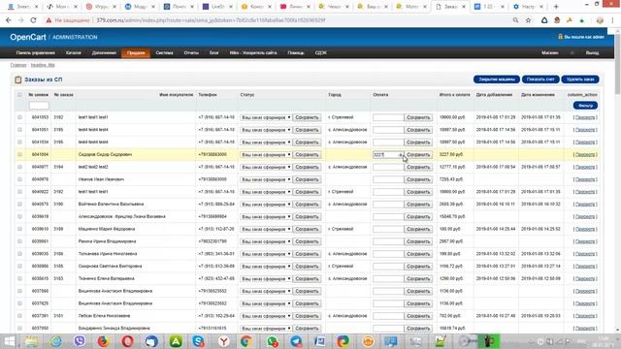This screenshot has width=621, height=349.
Task: Check the row for test2 test2 test2
Action: point(19,167)
